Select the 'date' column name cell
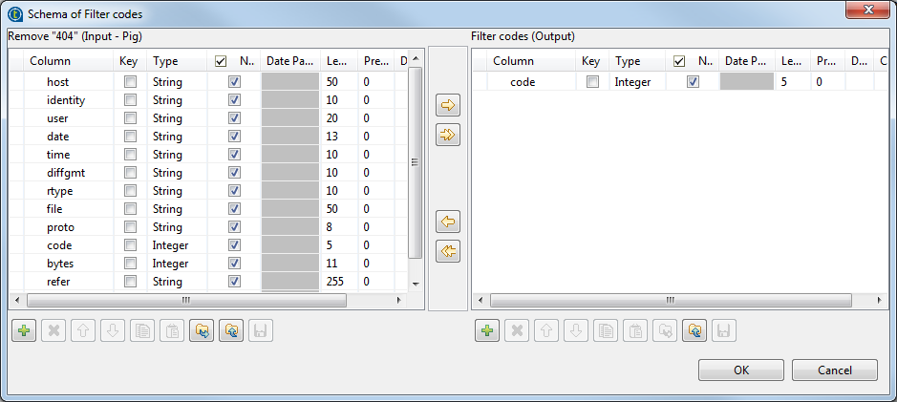The image size is (897, 402). click(x=69, y=137)
